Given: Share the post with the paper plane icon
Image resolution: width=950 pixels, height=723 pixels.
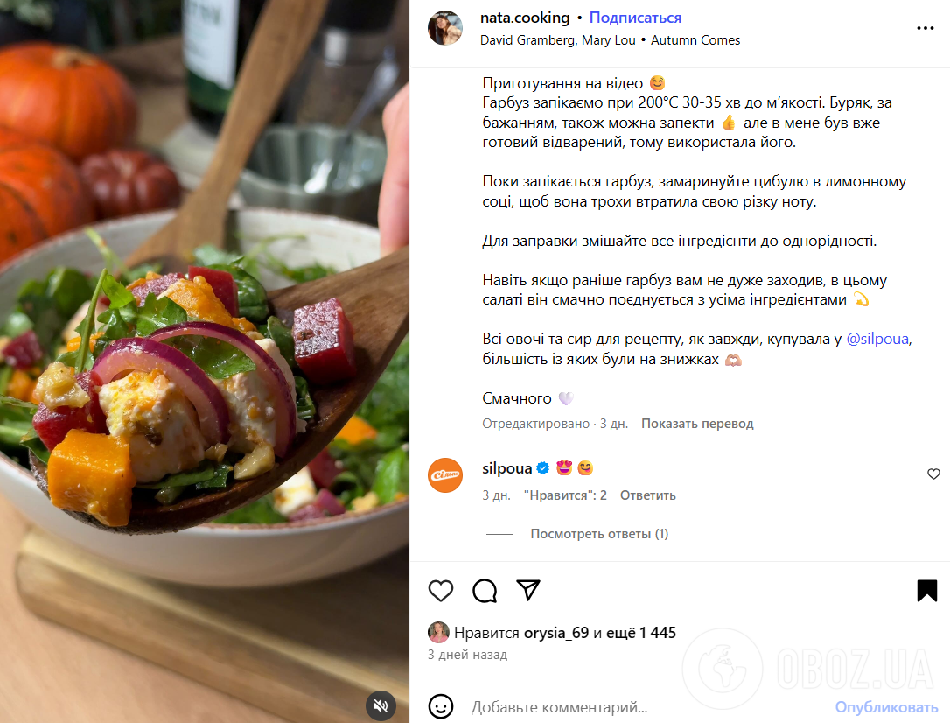Looking at the screenshot, I should coord(528,590).
